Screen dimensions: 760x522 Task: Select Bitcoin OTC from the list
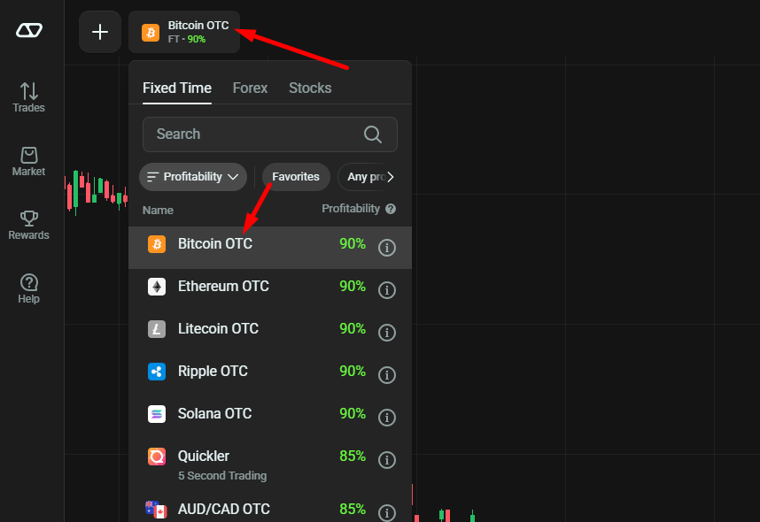point(270,248)
